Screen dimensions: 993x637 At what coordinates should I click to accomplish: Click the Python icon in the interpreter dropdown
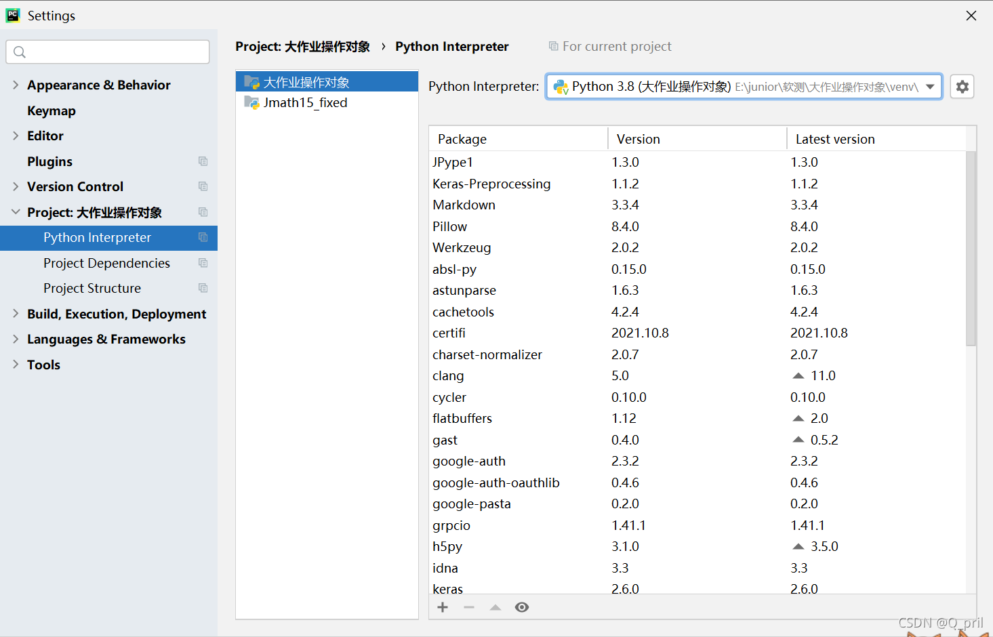point(561,87)
